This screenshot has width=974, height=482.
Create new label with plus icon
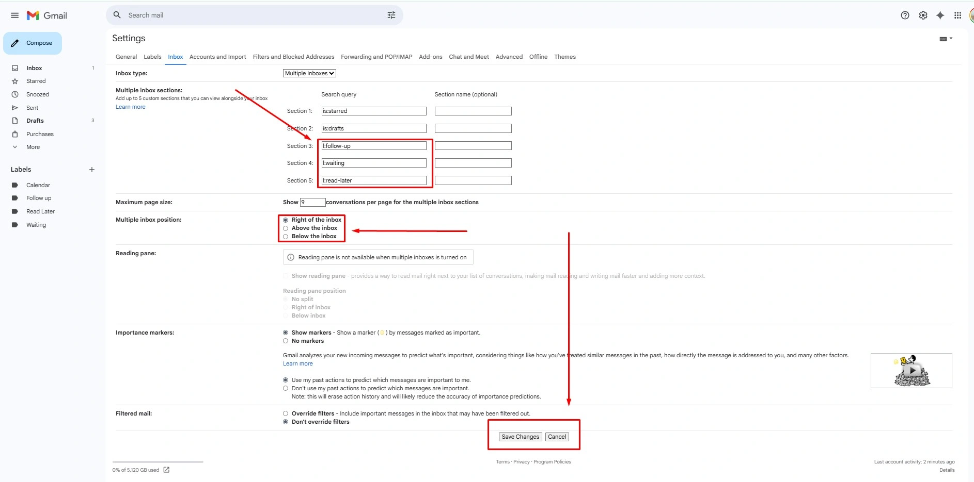point(92,170)
